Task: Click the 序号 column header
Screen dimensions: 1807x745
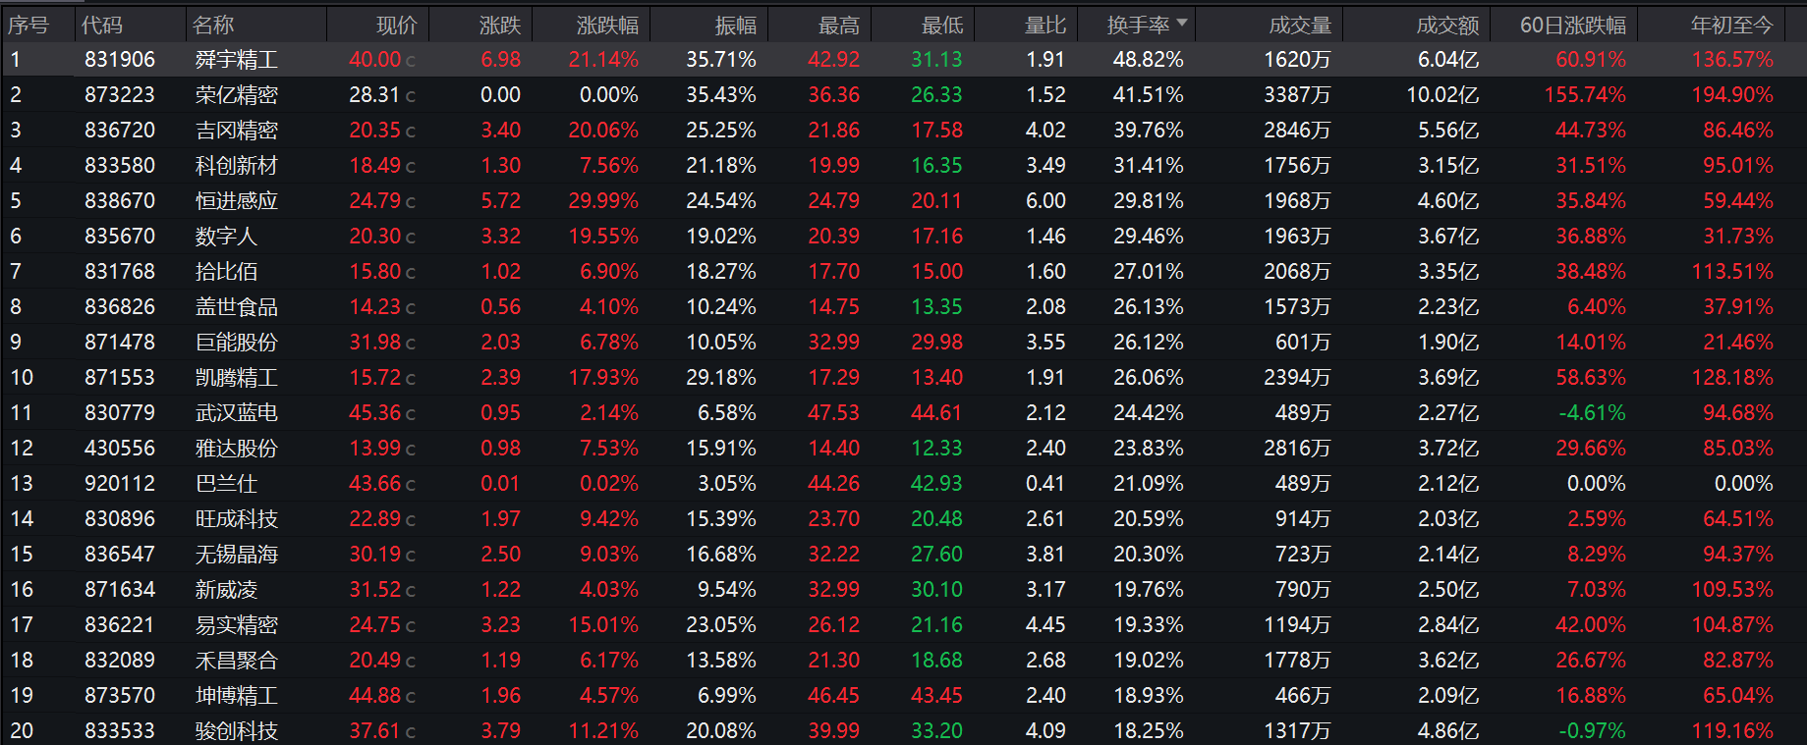Action: [28, 25]
